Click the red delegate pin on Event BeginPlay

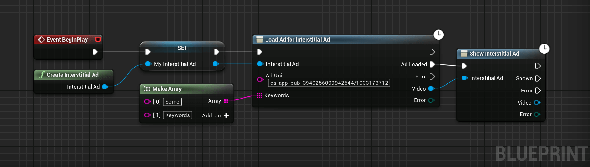click(x=98, y=39)
